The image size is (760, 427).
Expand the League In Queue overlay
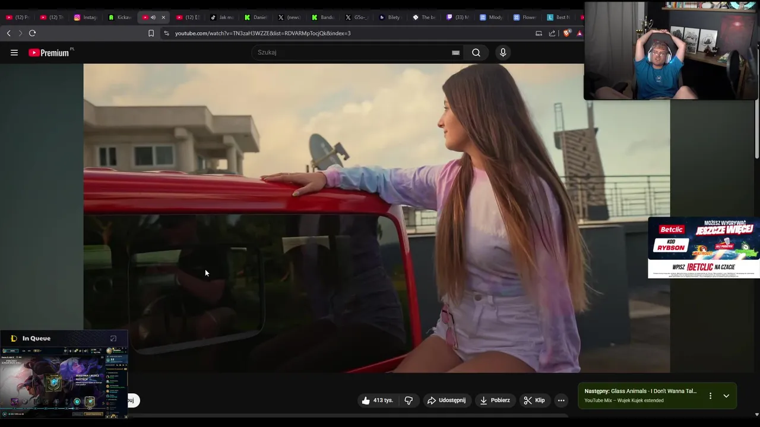click(113, 339)
